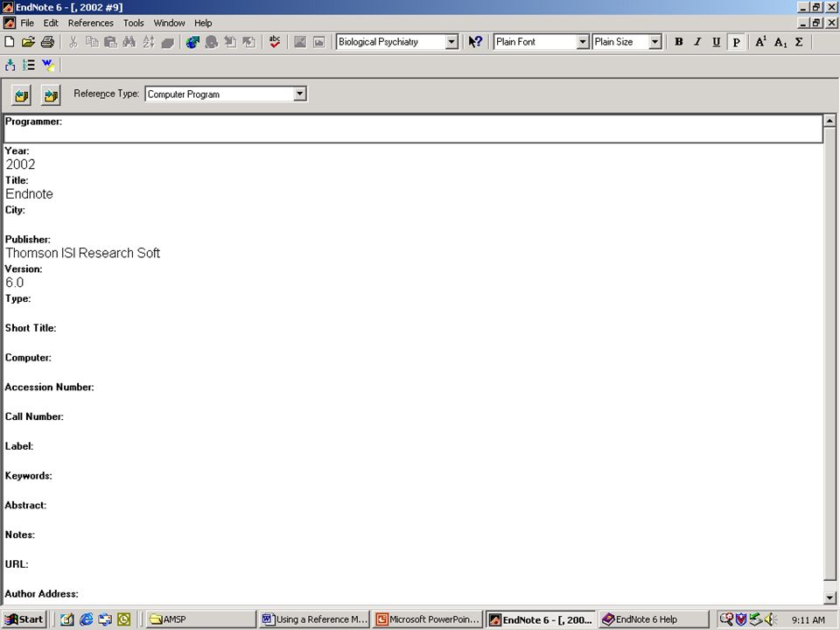Insert a symbol with the Sigma icon
840x630 pixels.
[799, 42]
